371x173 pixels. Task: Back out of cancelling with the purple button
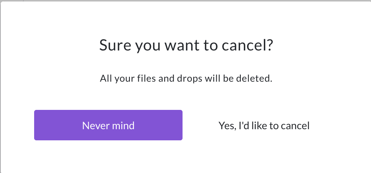pyautogui.click(x=108, y=125)
